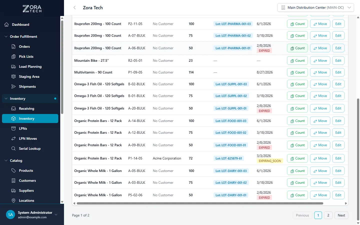
Task: Go to Customers in the sidebar
Action: 27,180
